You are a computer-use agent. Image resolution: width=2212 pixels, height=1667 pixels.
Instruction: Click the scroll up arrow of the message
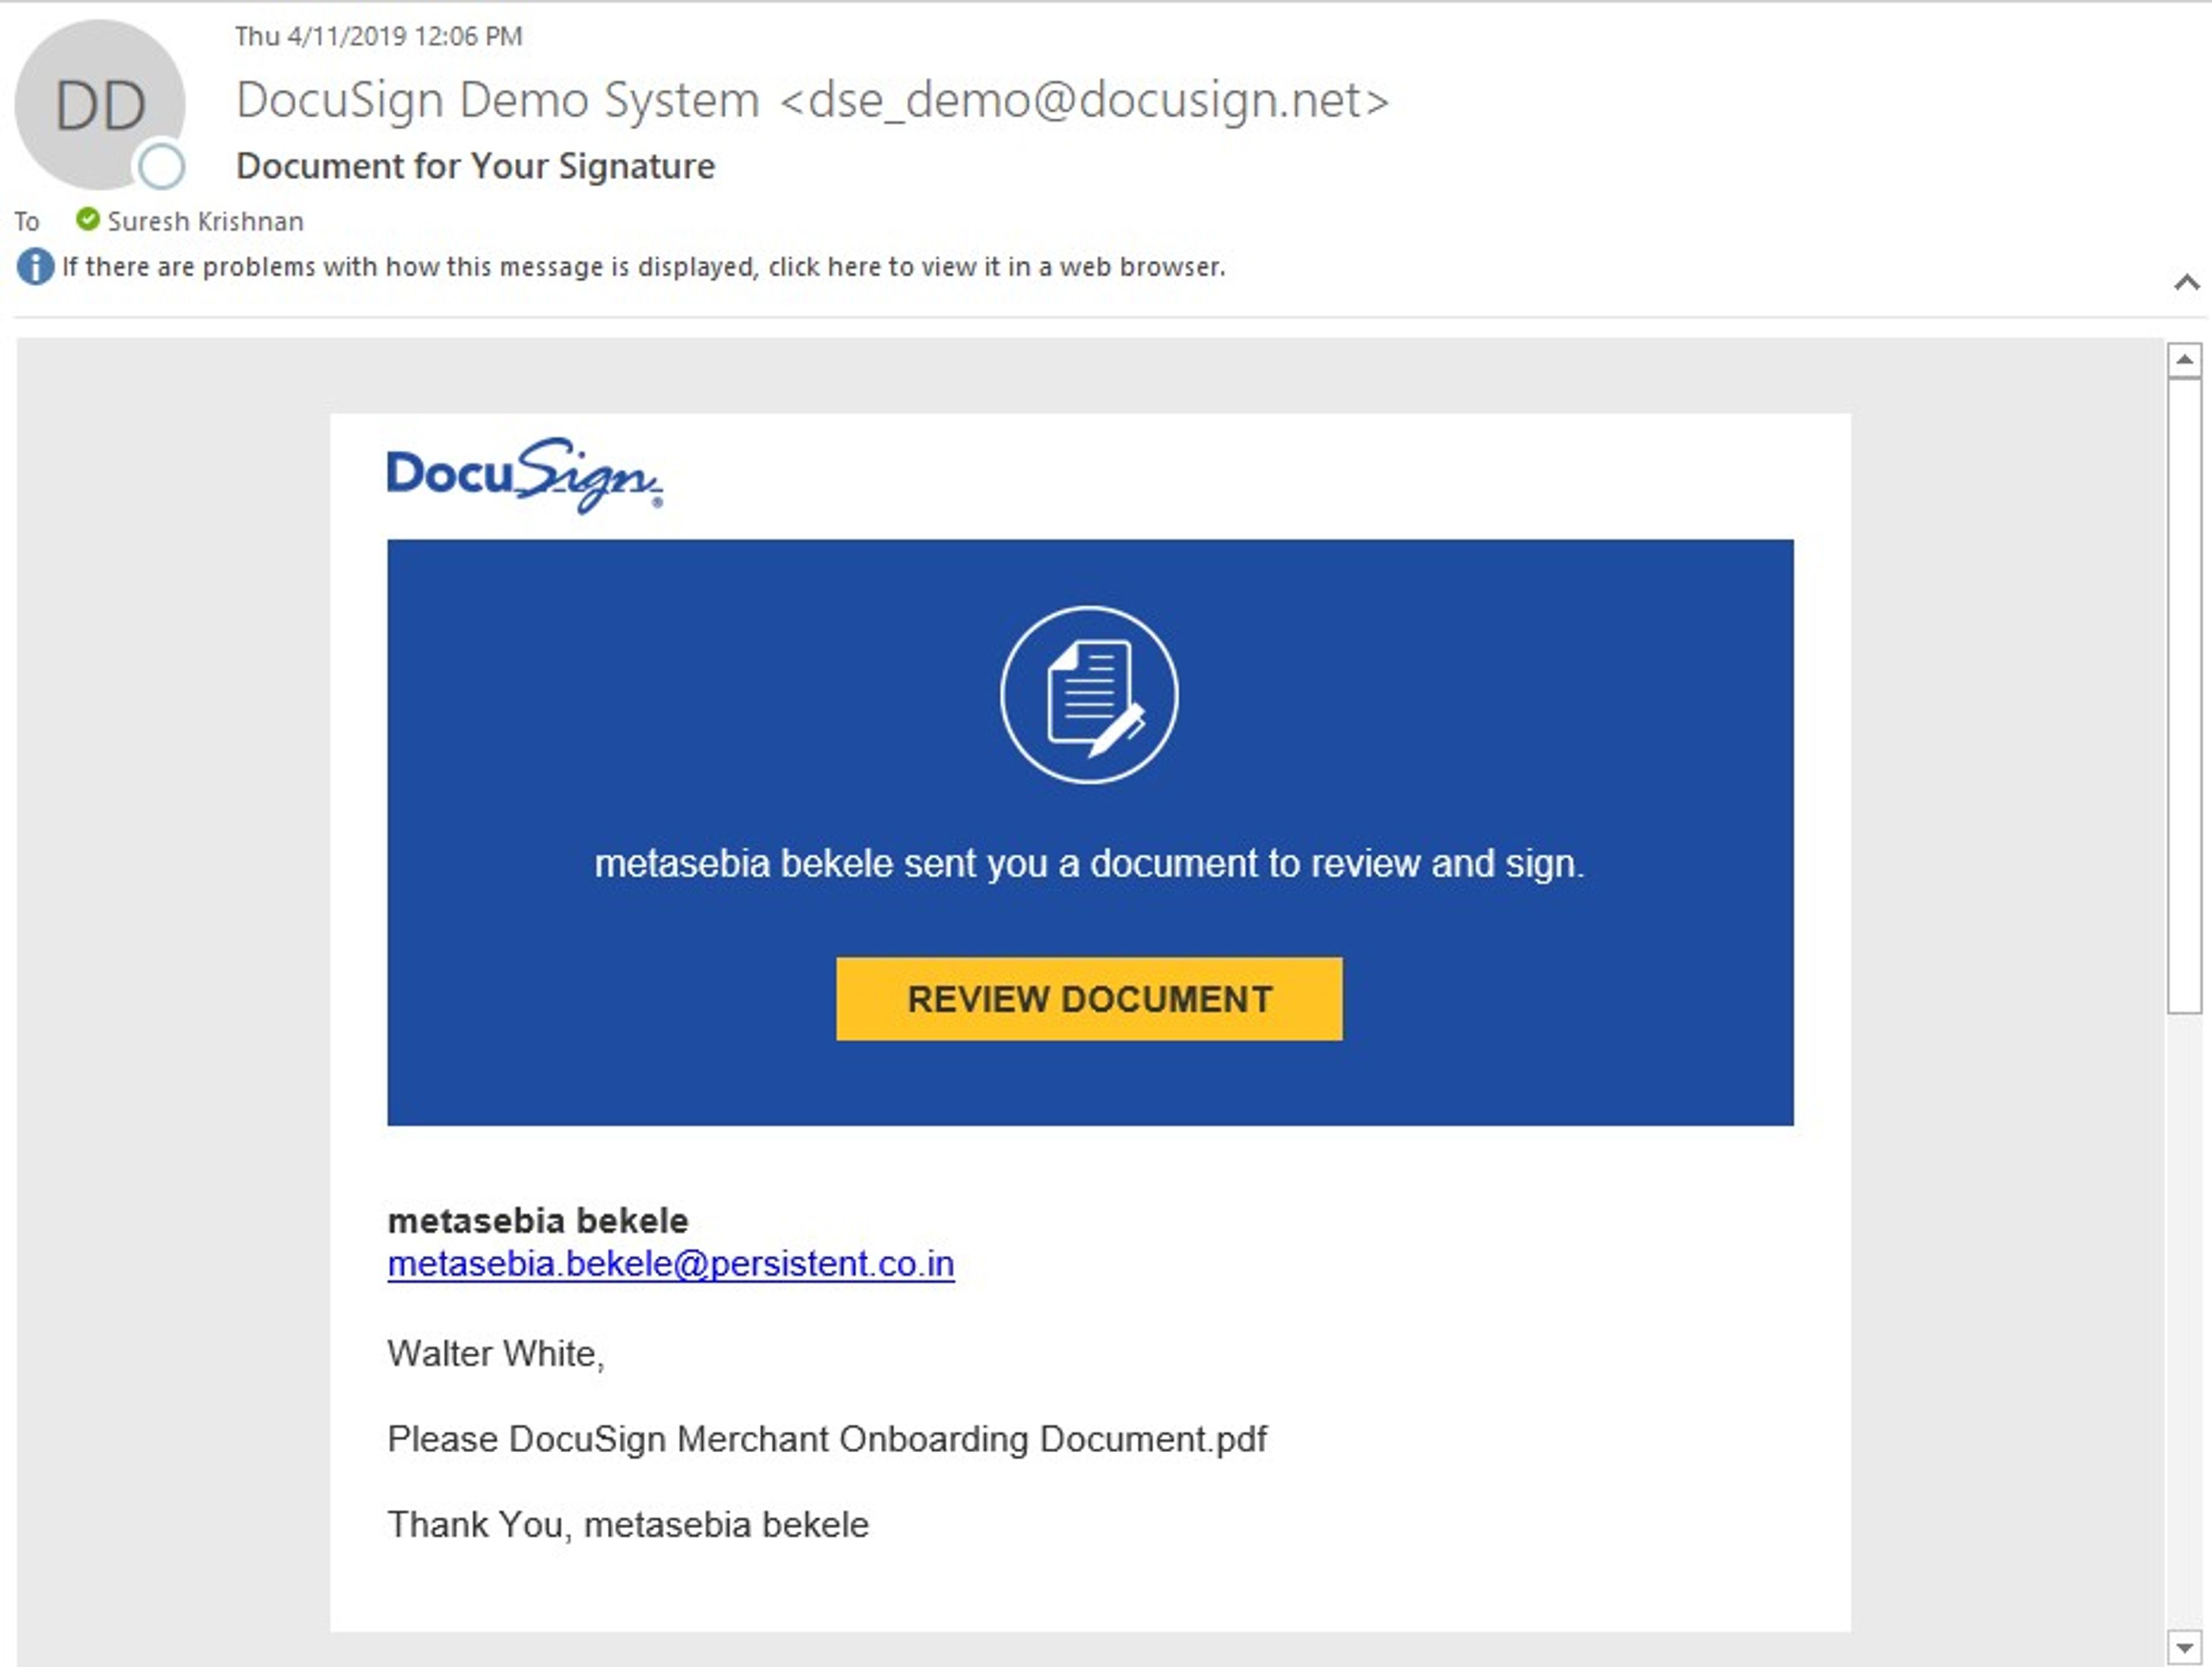pos(2184,360)
